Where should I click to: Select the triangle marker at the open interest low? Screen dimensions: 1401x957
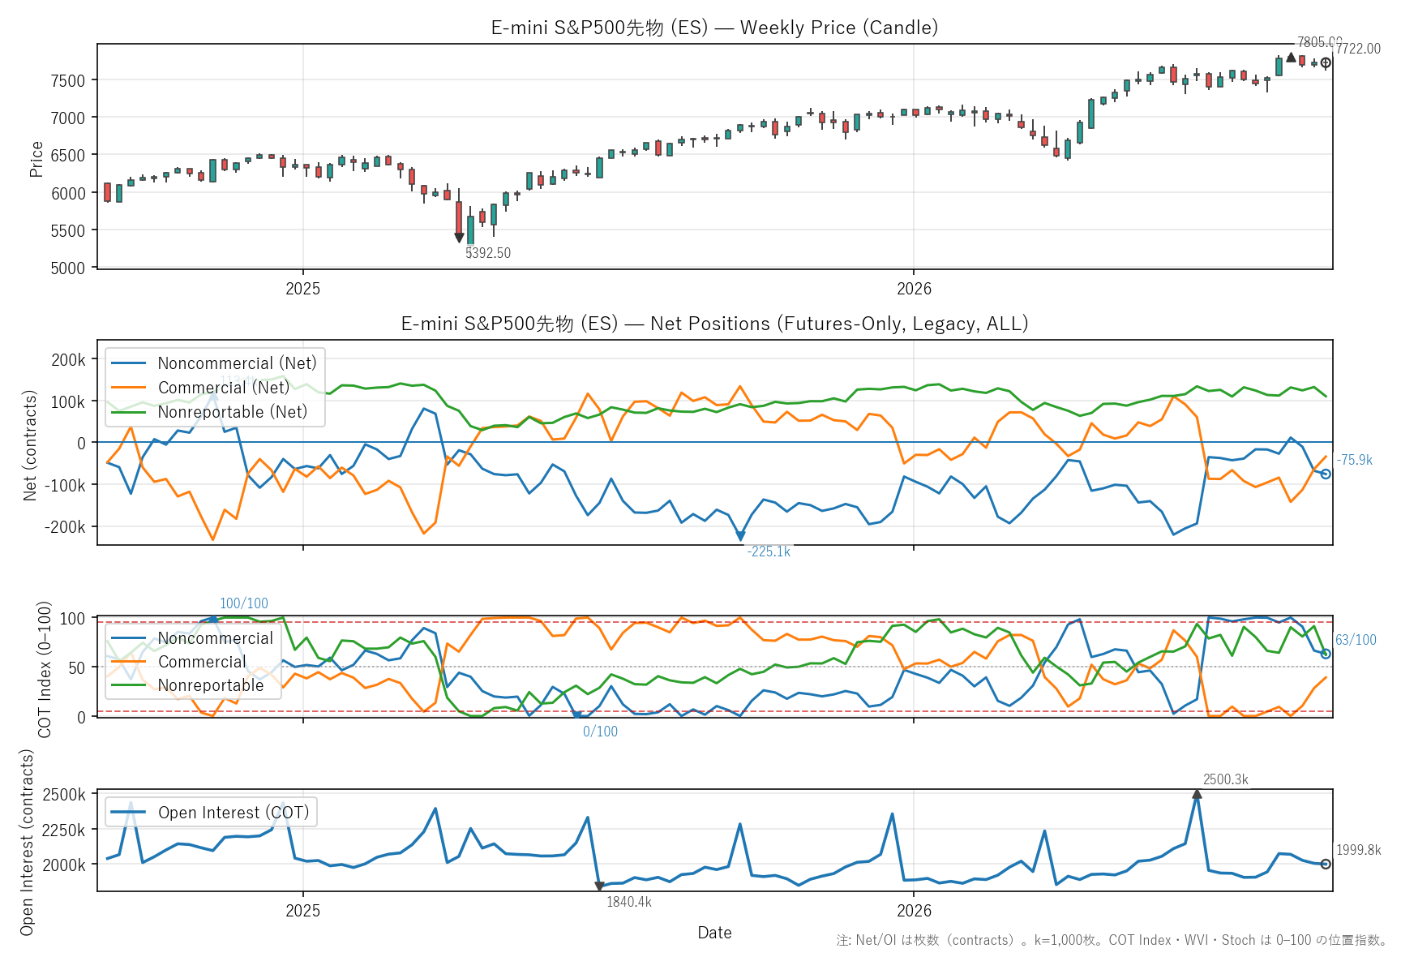[x=599, y=886]
